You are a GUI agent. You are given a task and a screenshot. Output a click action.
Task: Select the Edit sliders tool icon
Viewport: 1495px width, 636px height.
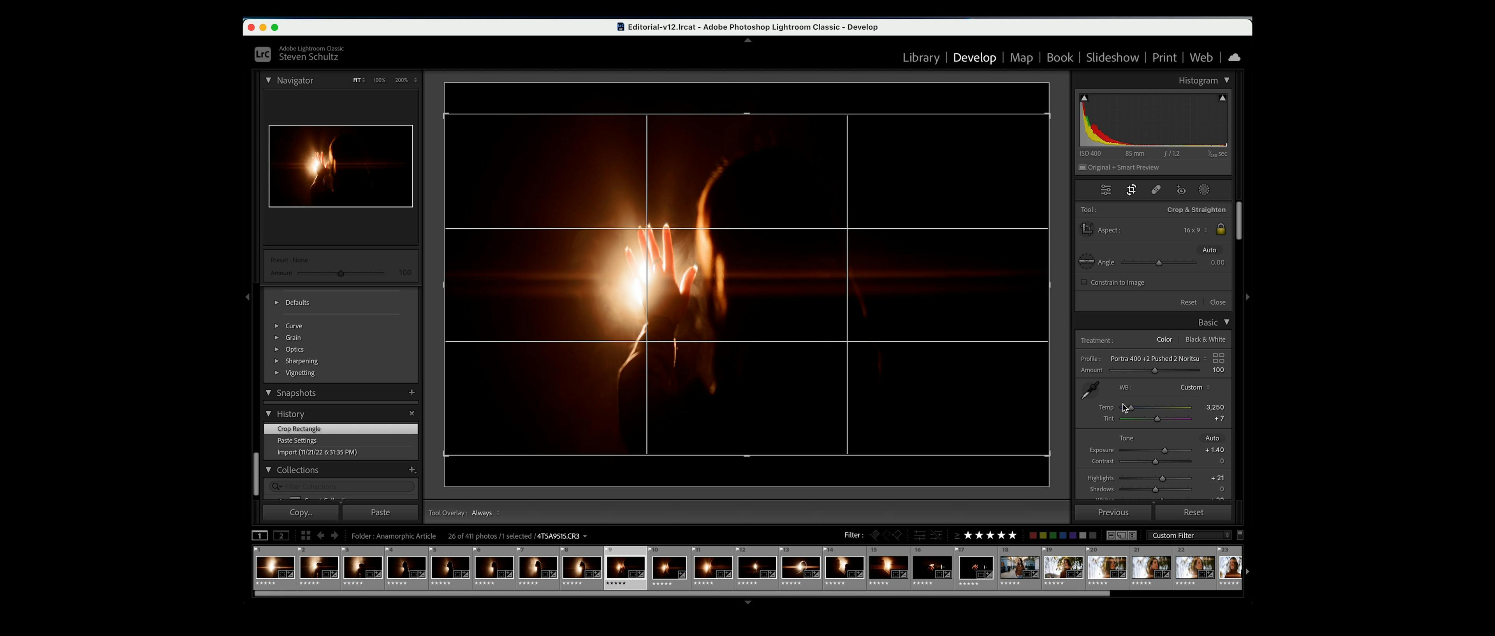1106,190
